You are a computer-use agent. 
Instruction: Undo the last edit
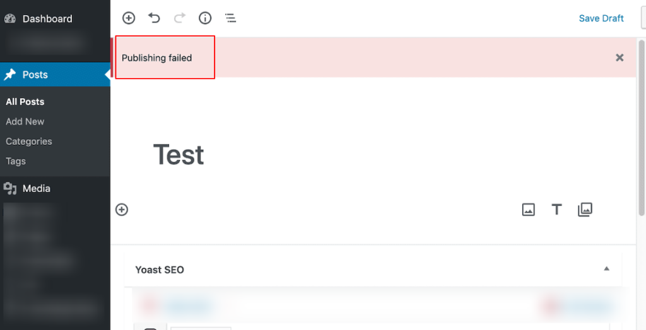pyautogui.click(x=154, y=18)
